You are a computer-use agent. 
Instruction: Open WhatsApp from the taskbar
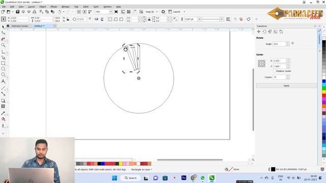(203, 178)
